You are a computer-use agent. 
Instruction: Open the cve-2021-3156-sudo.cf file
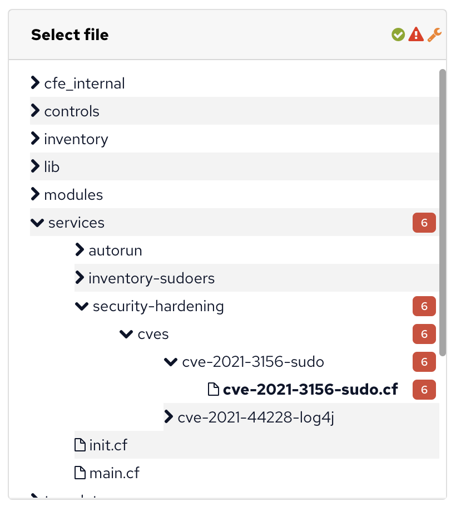[310, 390]
